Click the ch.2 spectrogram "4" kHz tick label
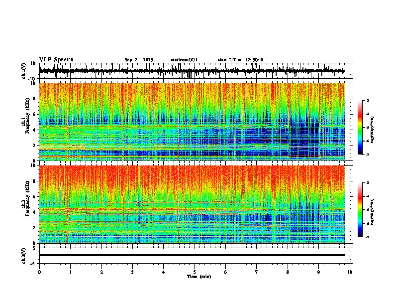 point(34,212)
